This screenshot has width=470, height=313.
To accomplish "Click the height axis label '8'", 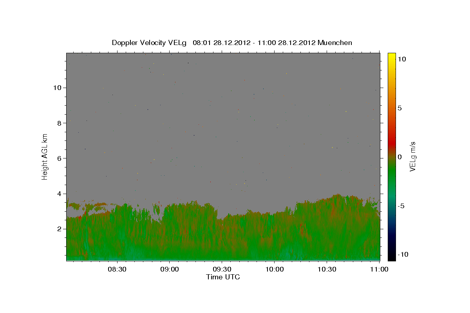I will 59,123.
